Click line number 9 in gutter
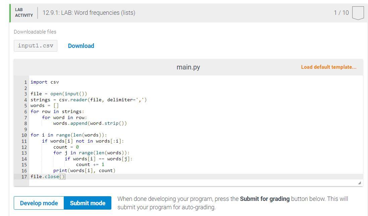 pyautogui.click(x=25, y=129)
